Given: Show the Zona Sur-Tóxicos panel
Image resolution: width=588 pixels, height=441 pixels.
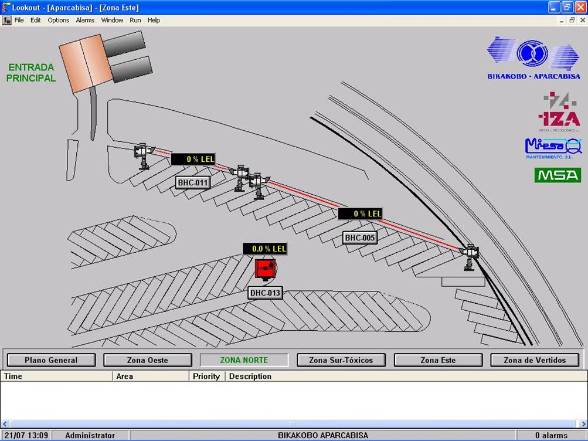Looking at the screenshot, I should point(341,360).
